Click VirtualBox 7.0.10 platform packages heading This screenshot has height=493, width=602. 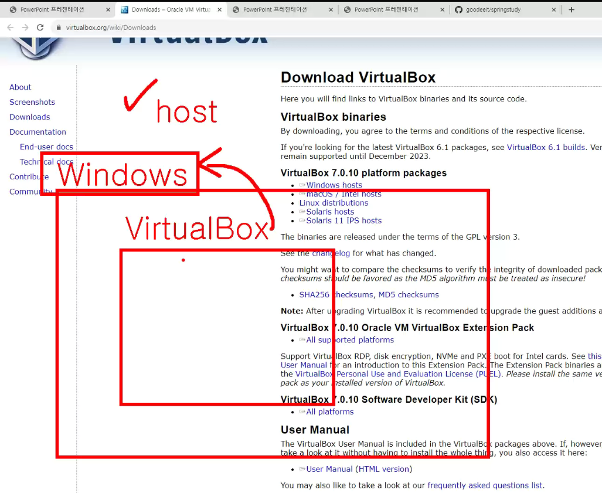click(x=363, y=173)
